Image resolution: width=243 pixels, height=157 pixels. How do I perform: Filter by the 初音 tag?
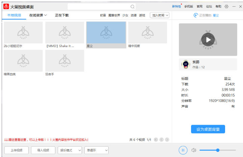pos(103,15)
